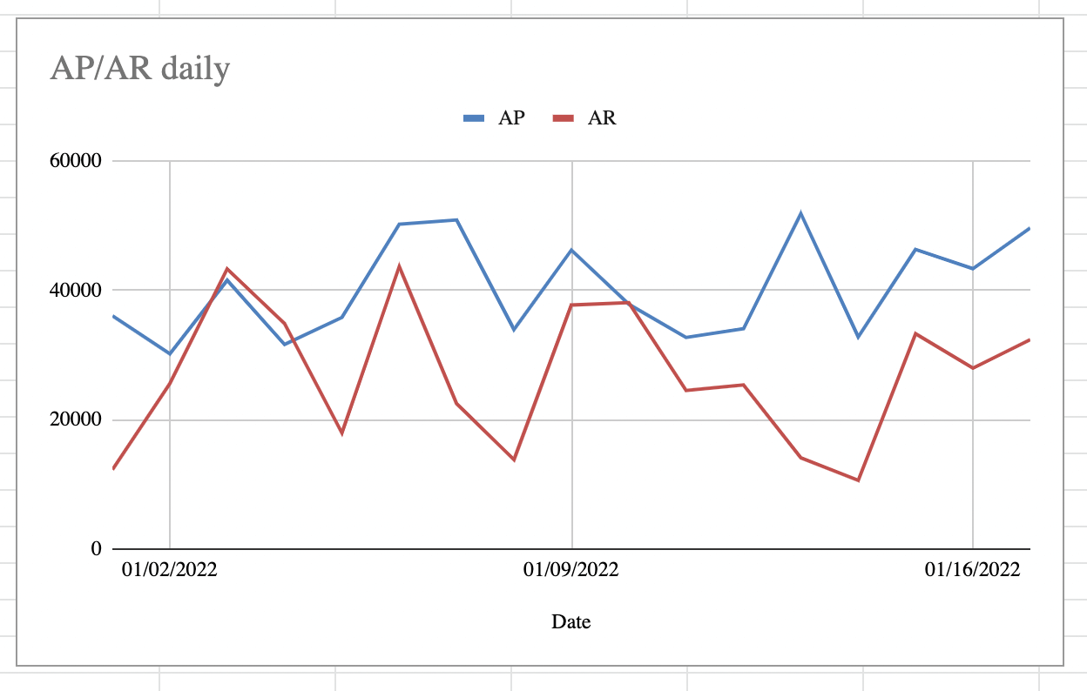The width and height of the screenshot is (1087, 691).
Task: Select the blue AP legend color marker
Action: click(x=474, y=119)
